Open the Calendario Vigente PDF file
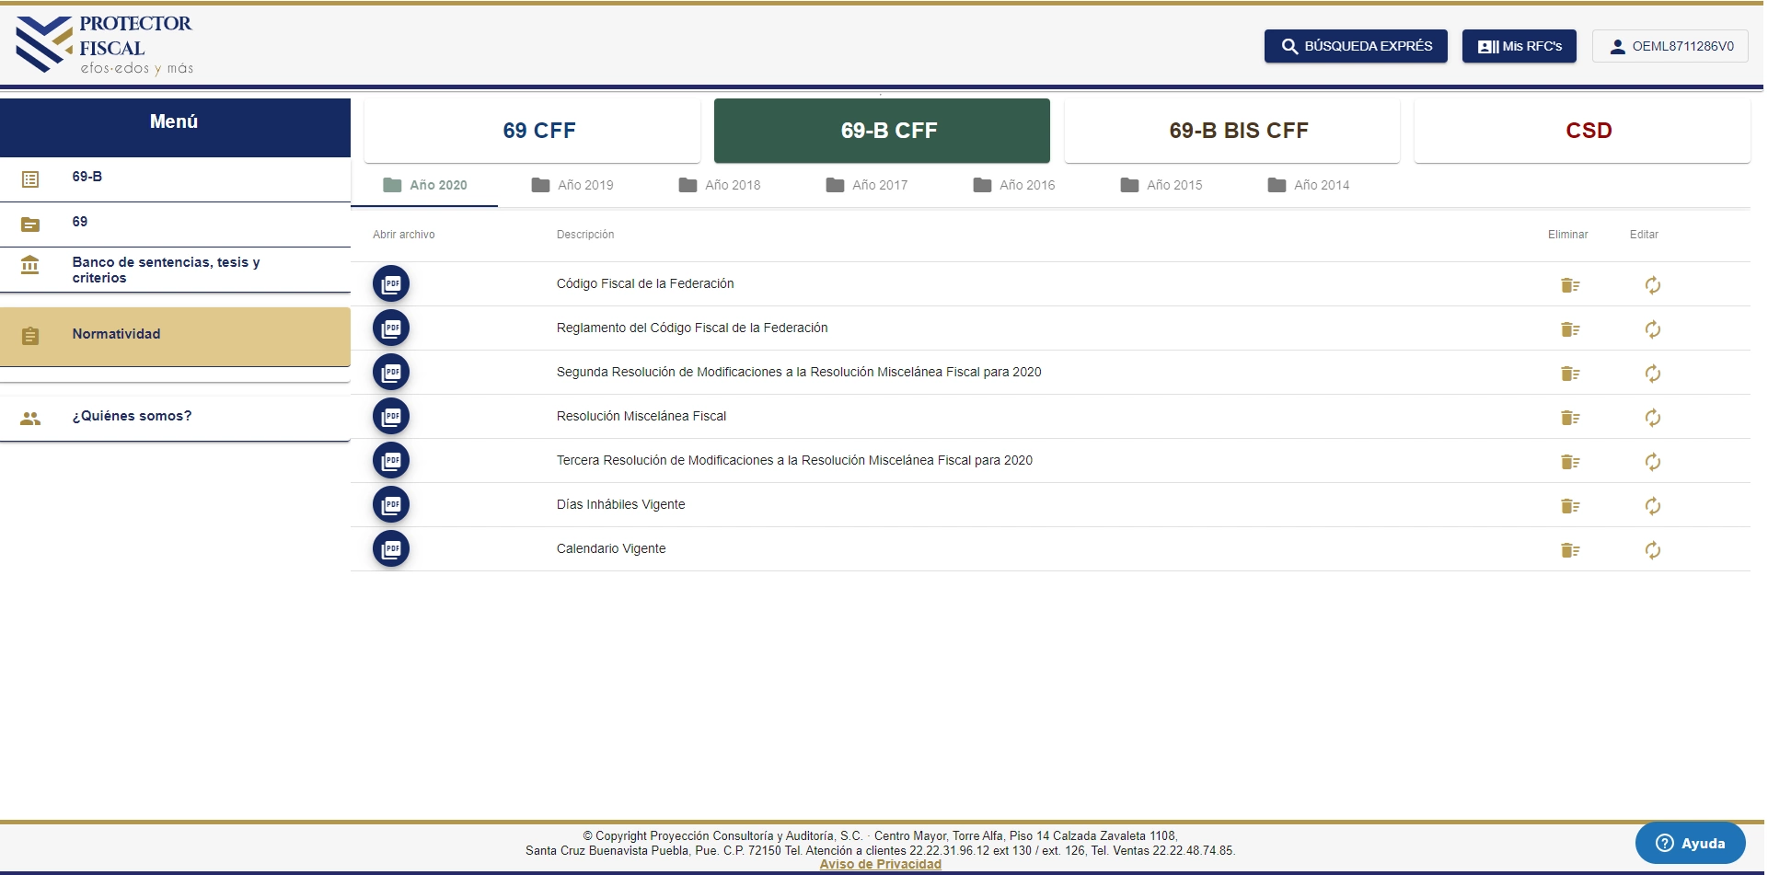This screenshot has width=1768, height=875. point(391,549)
